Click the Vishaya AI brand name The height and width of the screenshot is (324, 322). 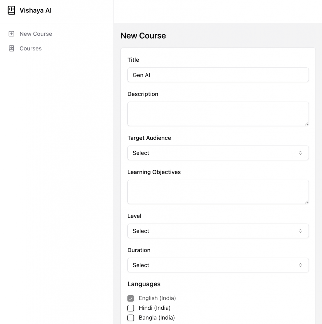(35, 10)
